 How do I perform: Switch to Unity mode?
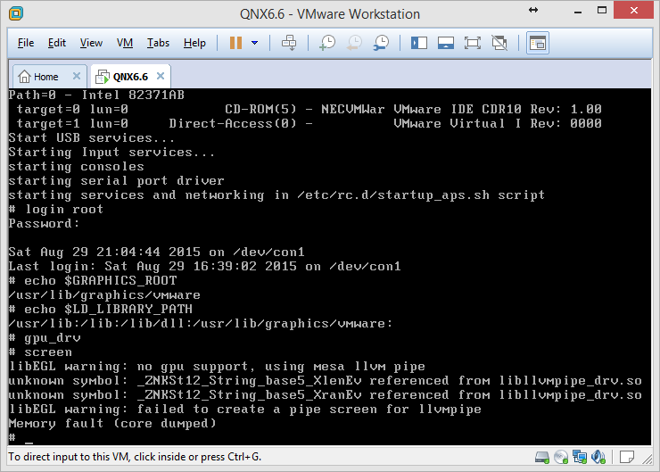499,42
